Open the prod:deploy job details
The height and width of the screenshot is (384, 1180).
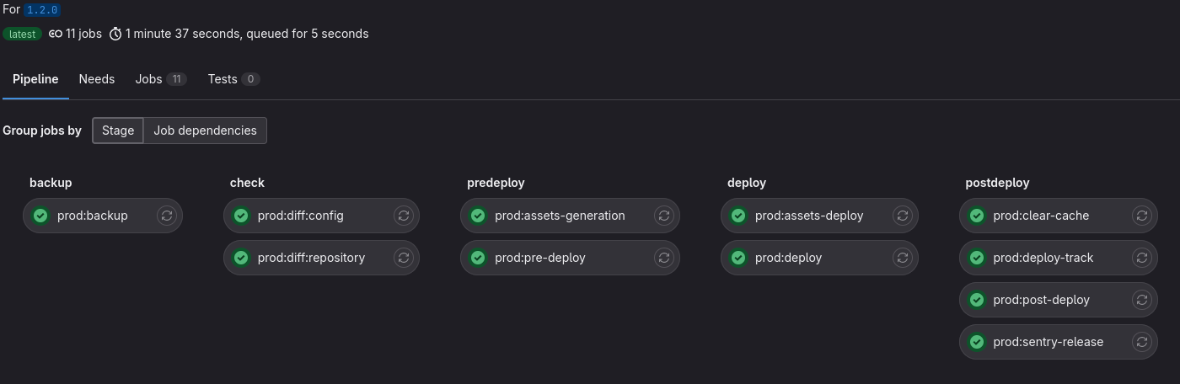[x=788, y=258]
